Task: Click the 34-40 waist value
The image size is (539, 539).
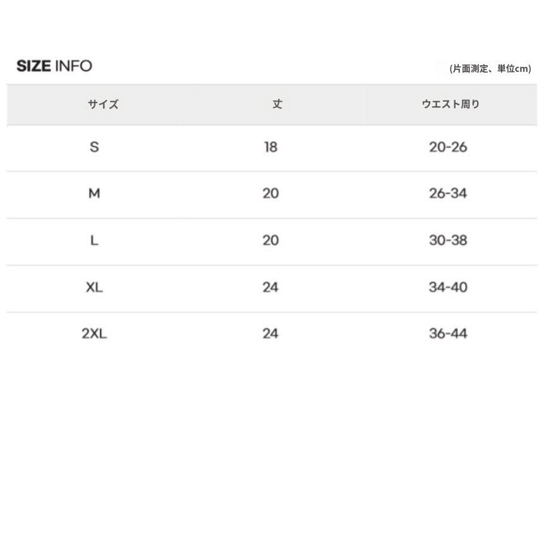Action: pos(448,288)
